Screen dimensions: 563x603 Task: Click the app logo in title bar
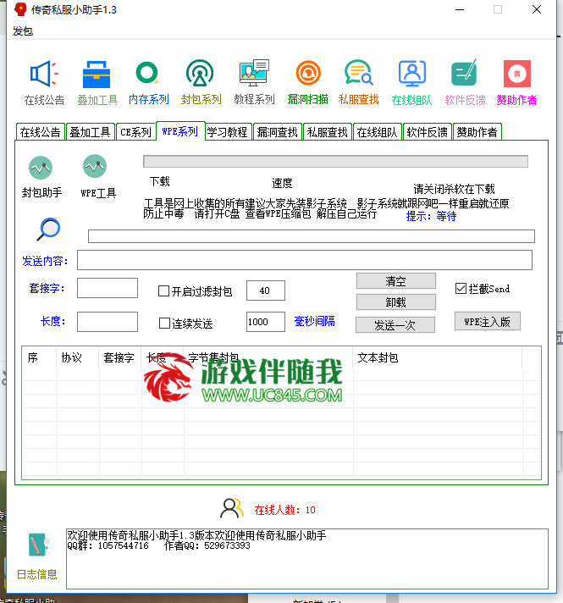click(x=20, y=9)
